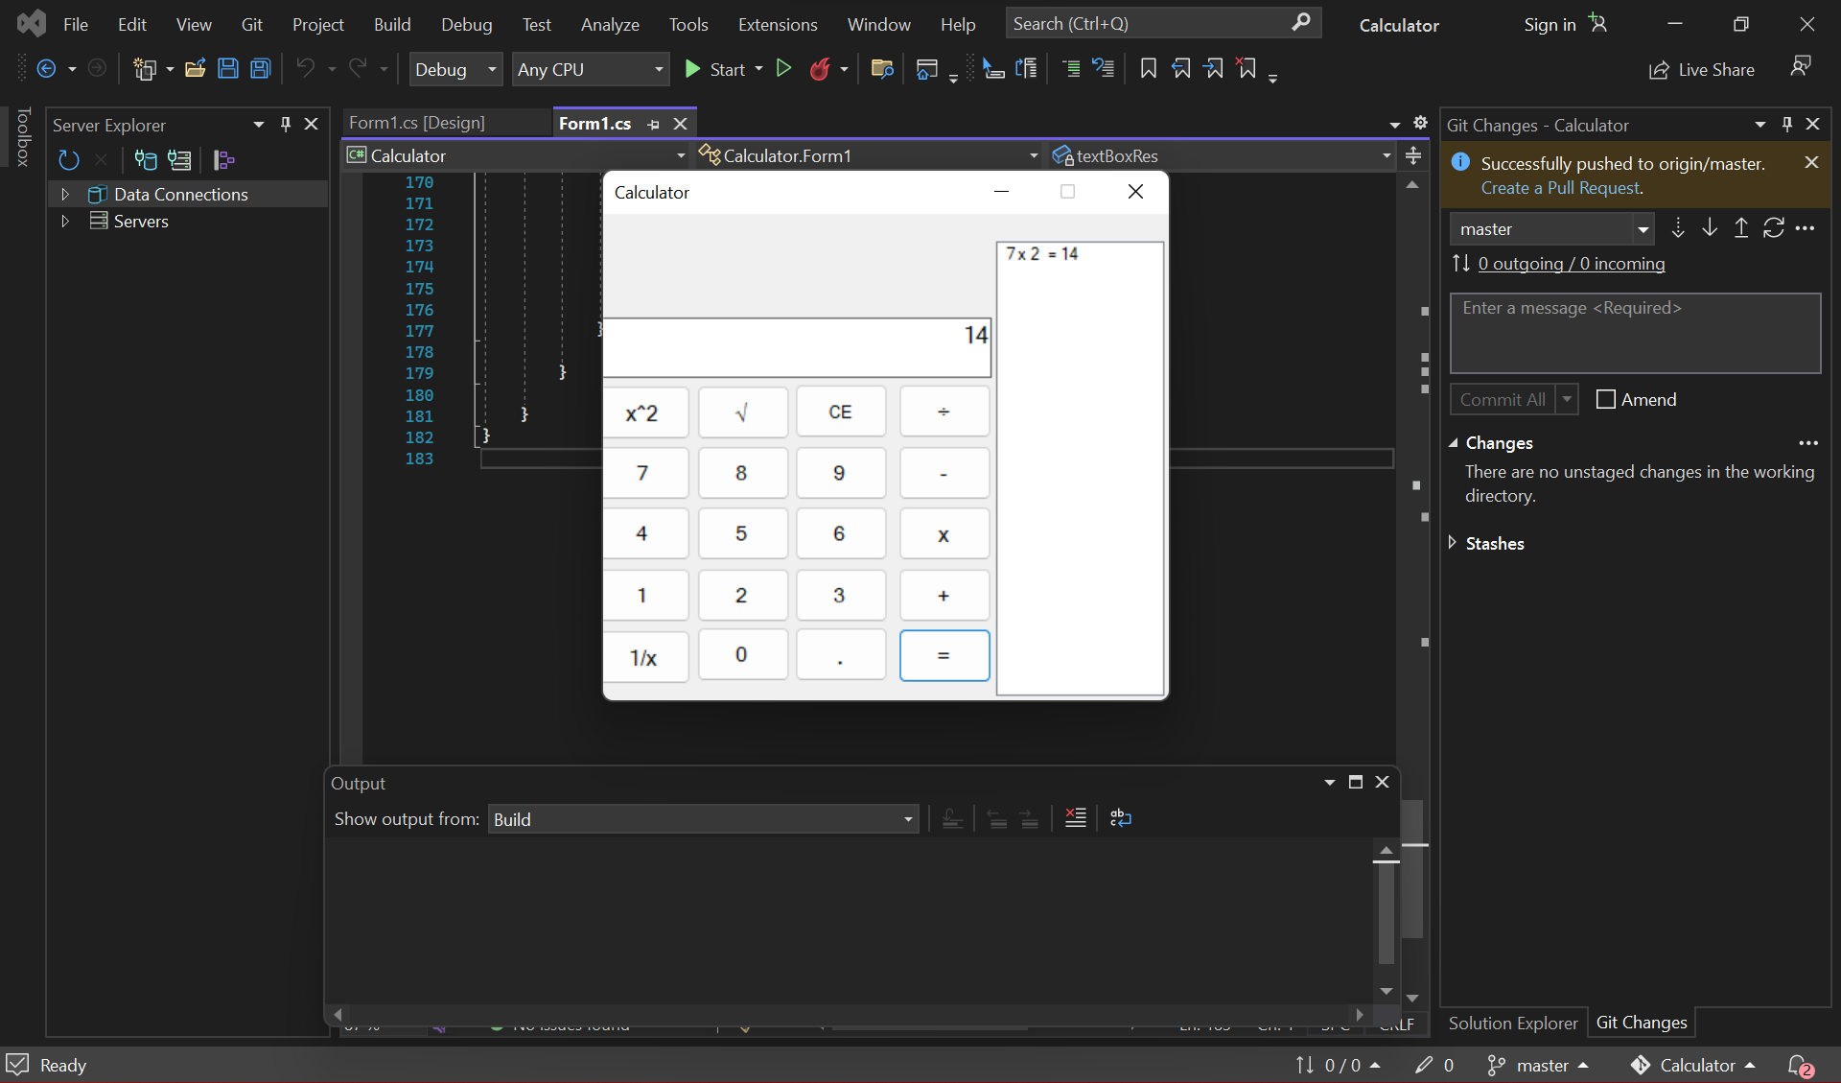The width and height of the screenshot is (1841, 1083).
Task: Click the square root button in Calculator
Action: tap(742, 412)
